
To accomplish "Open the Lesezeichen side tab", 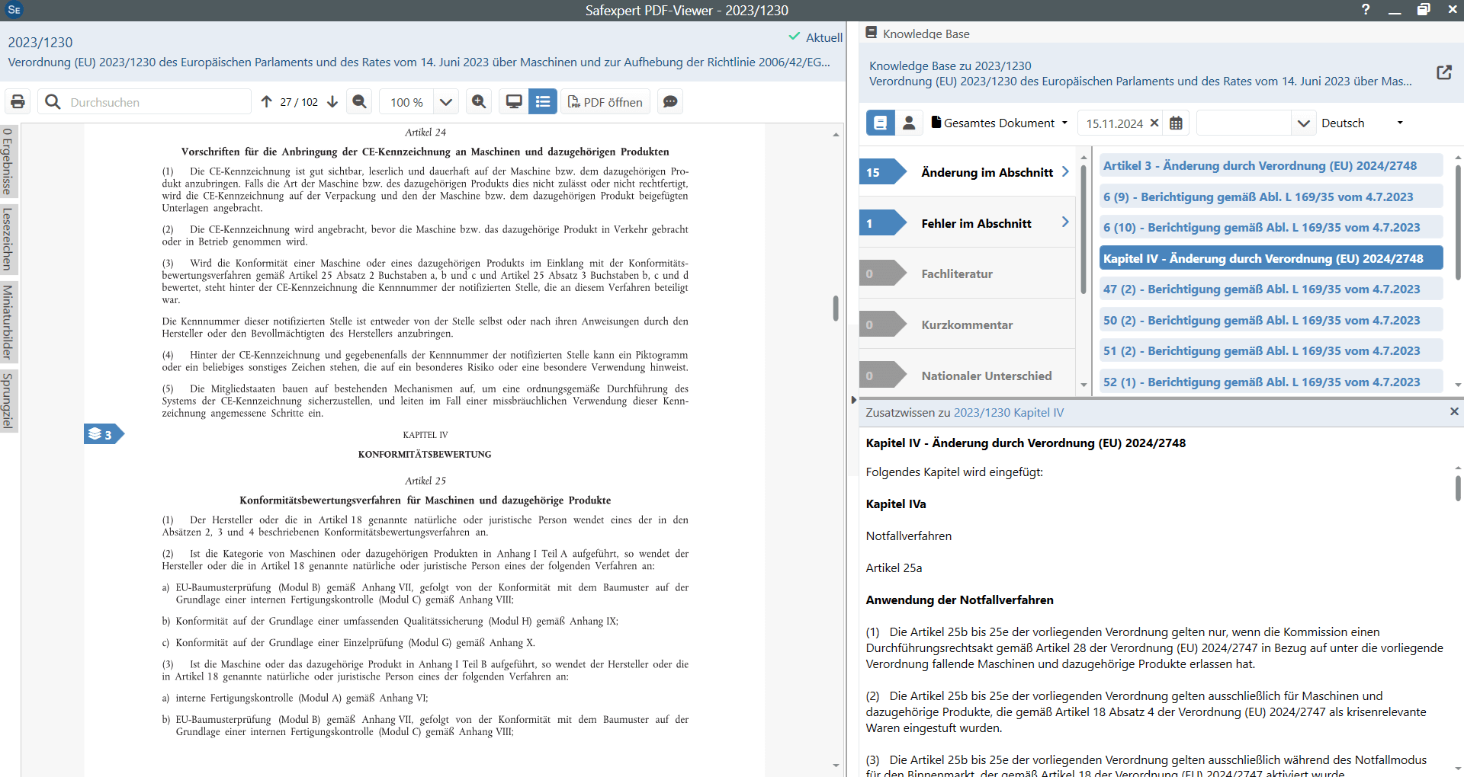I will point(8,239).
